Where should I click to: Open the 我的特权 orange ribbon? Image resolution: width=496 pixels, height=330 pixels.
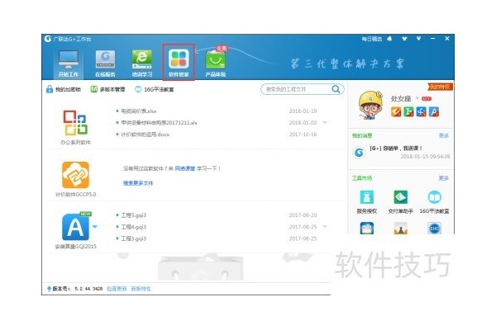coord(440,87)
